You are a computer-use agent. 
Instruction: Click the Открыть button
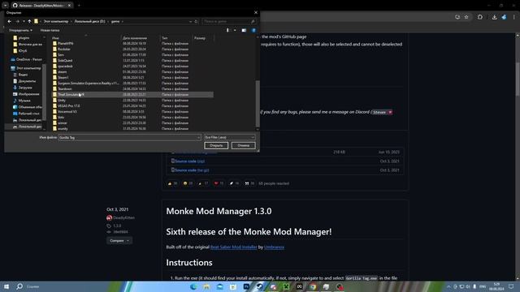tap(216, 146)
